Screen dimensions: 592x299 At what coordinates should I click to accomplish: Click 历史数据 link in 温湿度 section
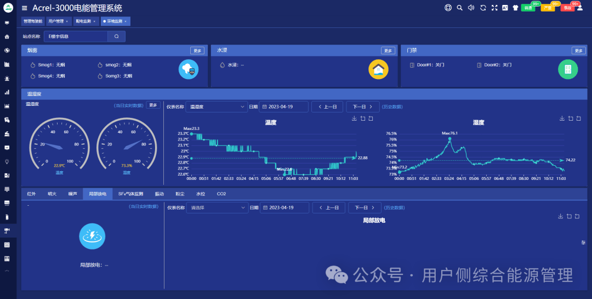(392, 107)
